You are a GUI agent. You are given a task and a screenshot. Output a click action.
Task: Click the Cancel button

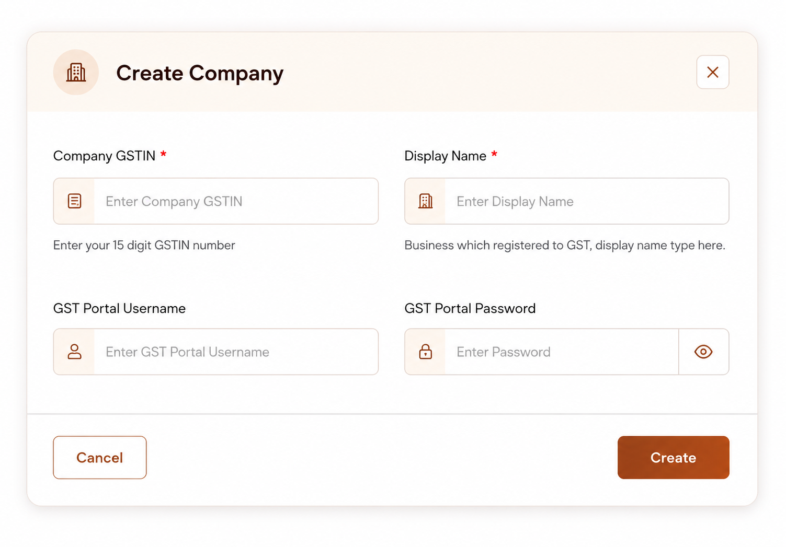point(100,458)
